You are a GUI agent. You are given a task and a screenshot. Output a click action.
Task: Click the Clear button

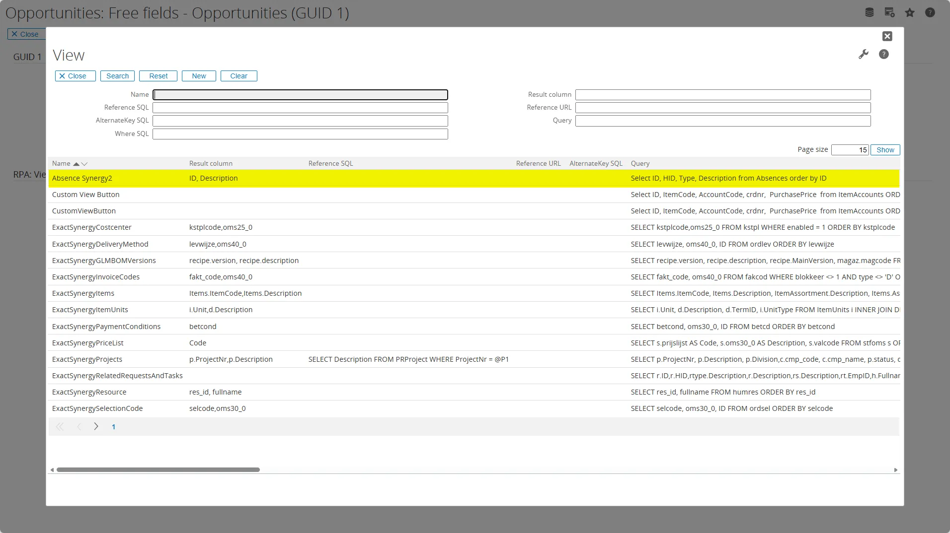click(238, 76)
